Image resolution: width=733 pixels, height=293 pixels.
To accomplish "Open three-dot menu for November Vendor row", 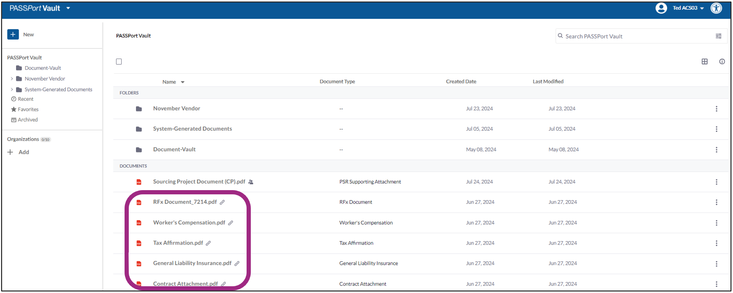I will 716,109.
